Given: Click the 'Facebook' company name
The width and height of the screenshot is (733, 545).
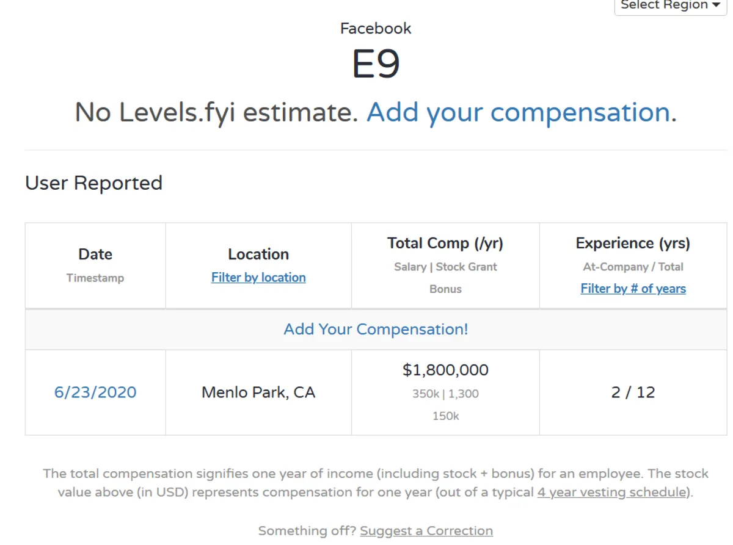Looking at the screenshot, I should click(376, 29).
